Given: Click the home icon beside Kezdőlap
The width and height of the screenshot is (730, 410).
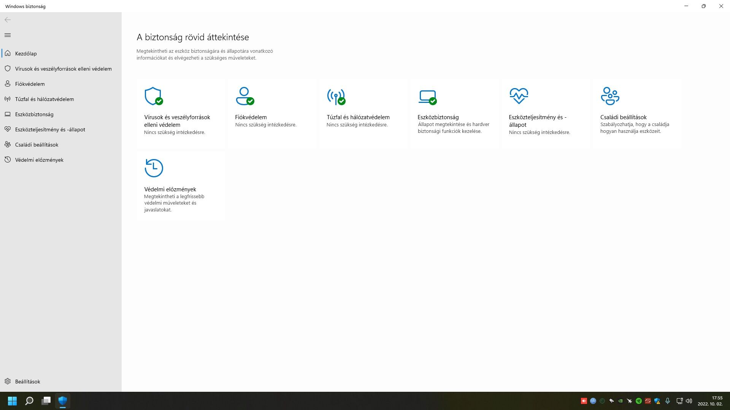Looking at the screenshot, I should click(x=8, y=53).
